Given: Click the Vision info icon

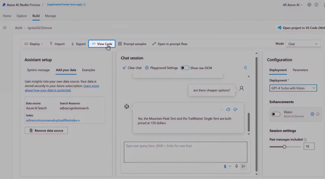Looking at the screenshot, I should pos(318,114).
